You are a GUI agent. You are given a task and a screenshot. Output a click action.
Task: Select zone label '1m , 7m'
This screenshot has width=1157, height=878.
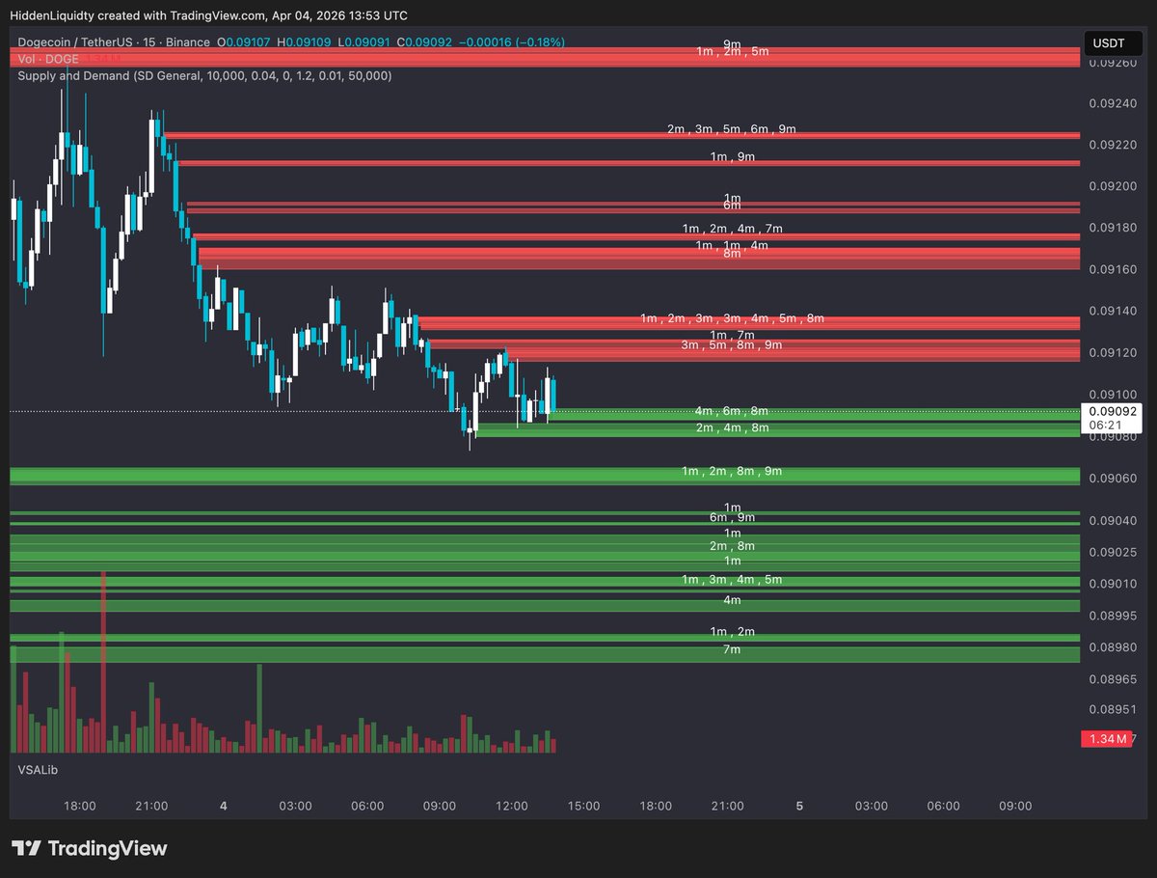[x=732, y=335]
